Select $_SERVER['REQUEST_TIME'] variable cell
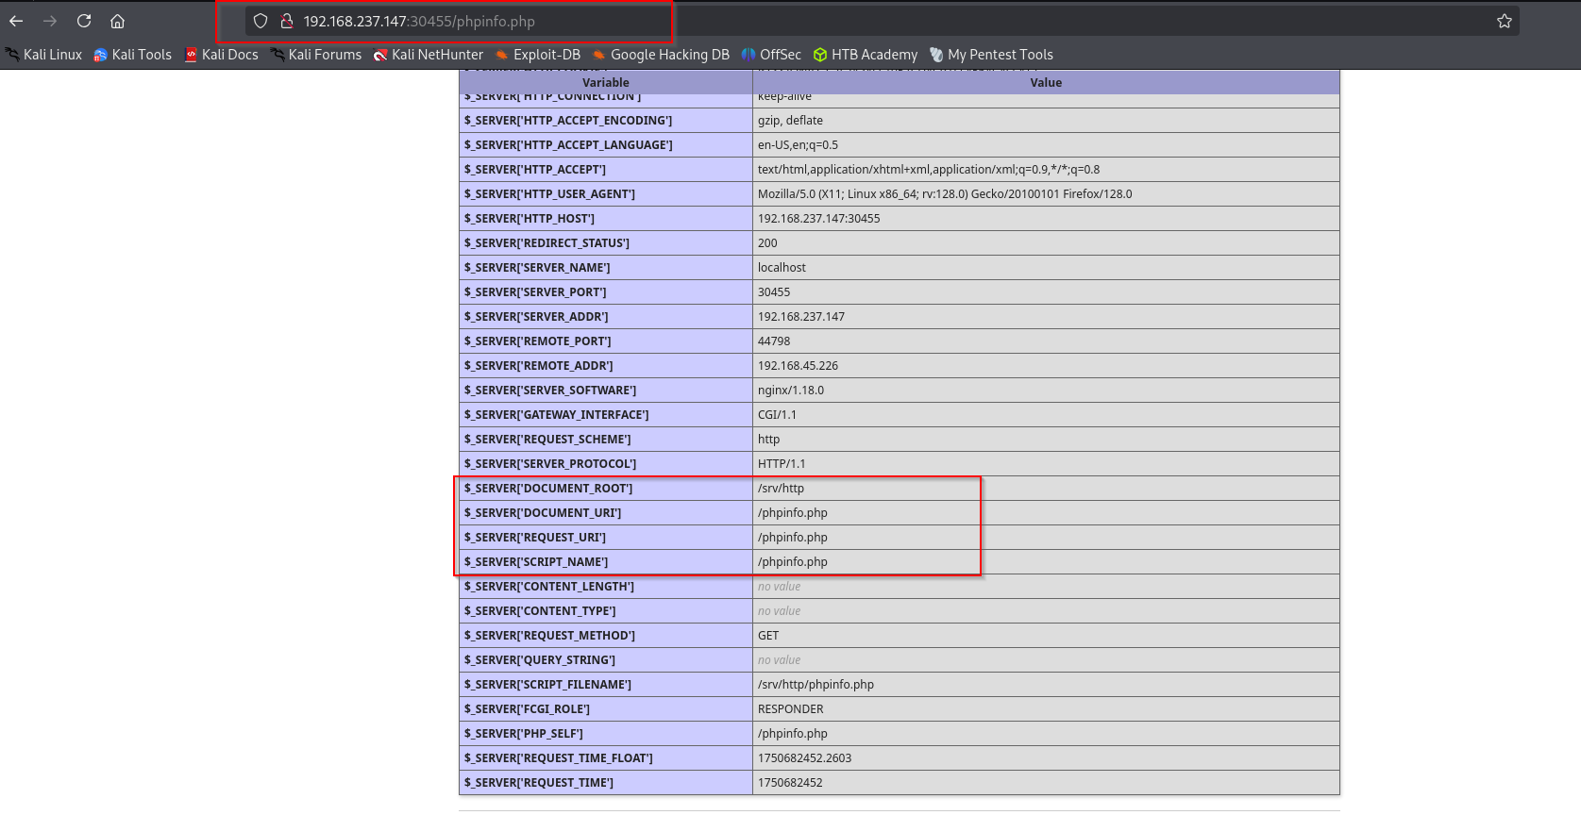This screenshot has width=1581, height=815. tap(606, 783)
